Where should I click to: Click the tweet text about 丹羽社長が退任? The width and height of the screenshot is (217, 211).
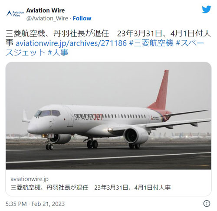[108, 33]
